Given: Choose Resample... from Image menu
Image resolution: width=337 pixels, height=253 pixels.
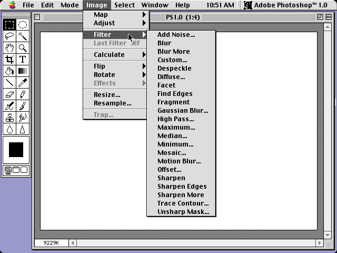Looking at the screenshot, I should coord(115,103).
